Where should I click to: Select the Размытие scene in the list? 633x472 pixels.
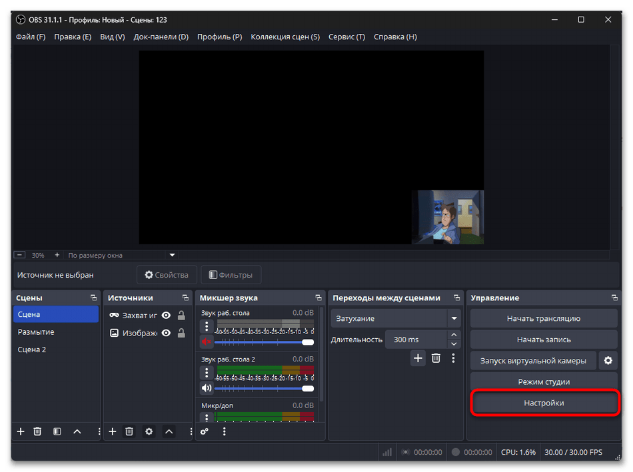coord(37,332)
